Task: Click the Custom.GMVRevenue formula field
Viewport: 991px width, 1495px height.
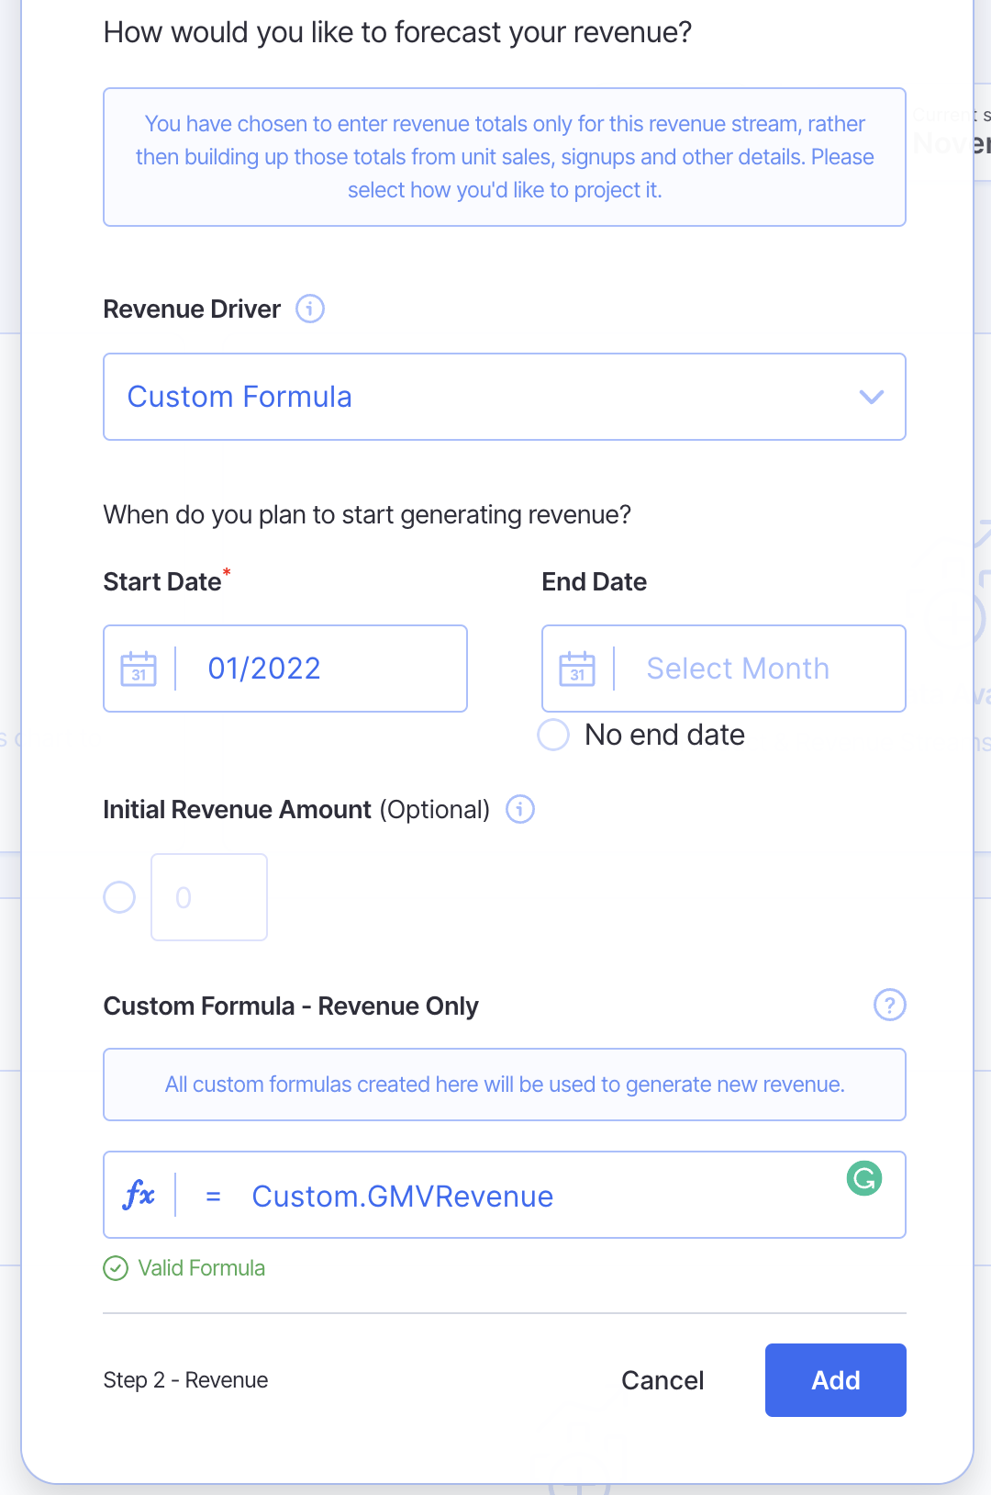Action: click(x=532, y=1196)
